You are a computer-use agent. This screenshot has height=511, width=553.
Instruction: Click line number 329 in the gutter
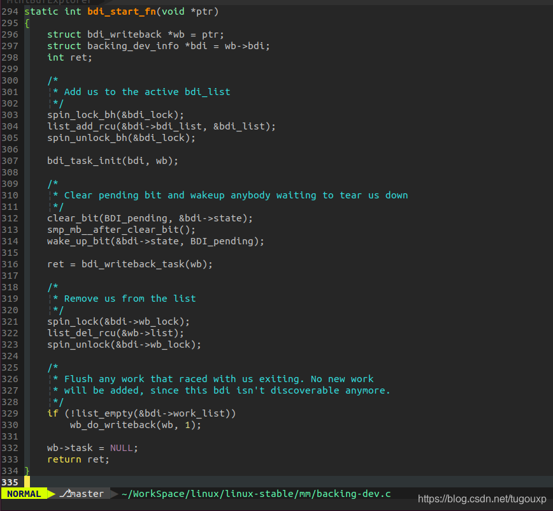(x=10, y=413)
